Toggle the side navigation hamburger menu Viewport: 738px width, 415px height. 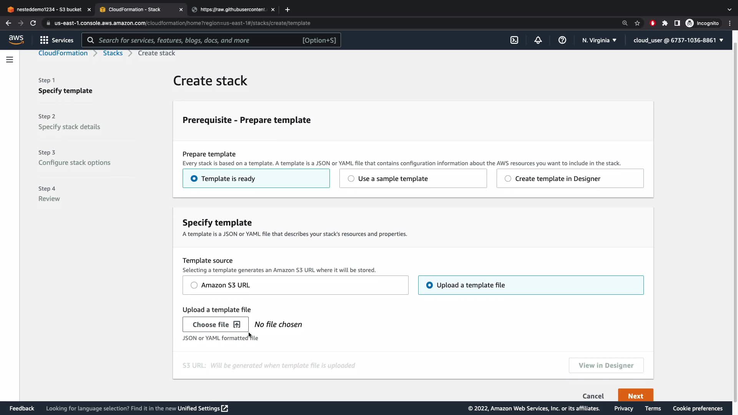[x=10, y=60]
